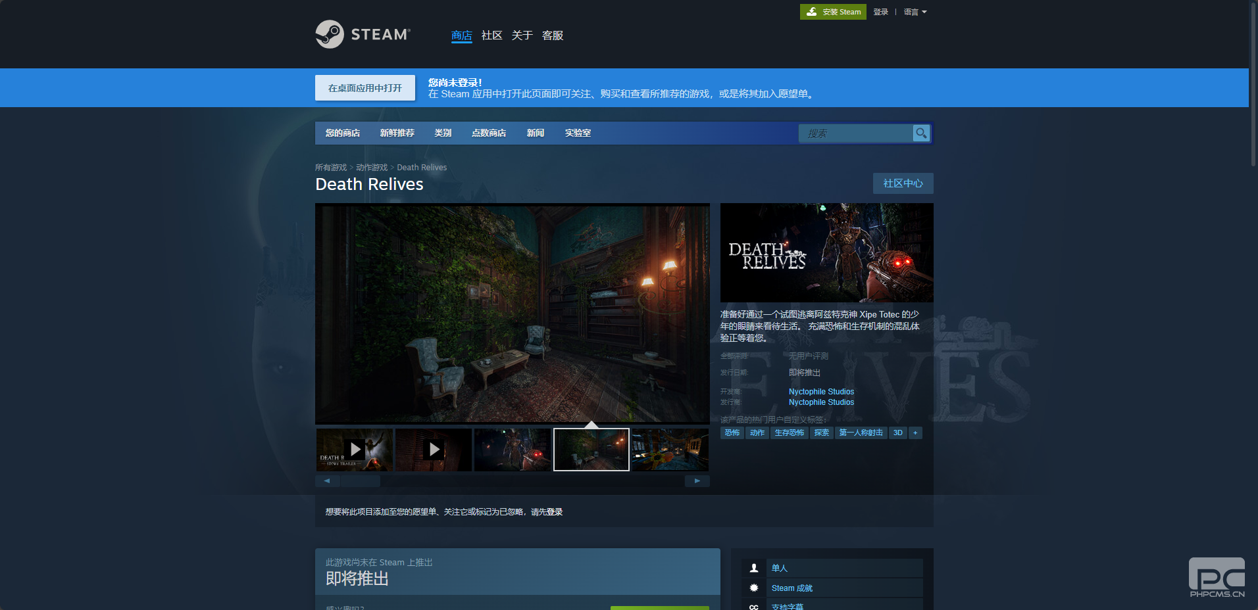Click the 动作 action tag
Image resolution: width=1258 pixels, height=610 pixels.
[757, 433]
